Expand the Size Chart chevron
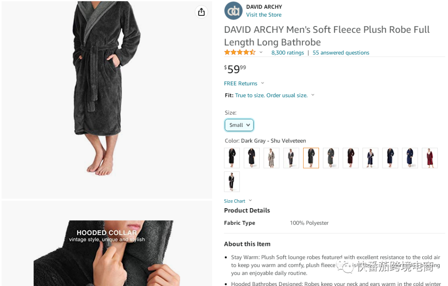 tap(250, 201)
